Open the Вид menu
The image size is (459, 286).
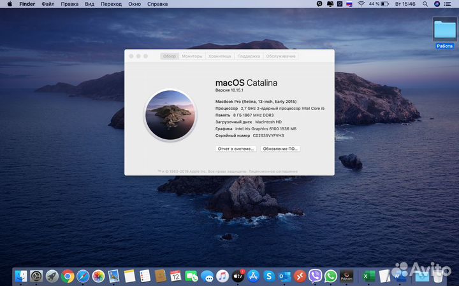click(x=90, y=4)
